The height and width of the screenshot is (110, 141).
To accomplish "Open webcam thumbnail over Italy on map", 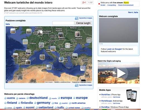I will [53, 49].
